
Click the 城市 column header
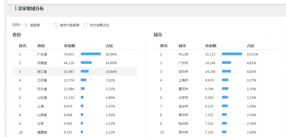[x=182, y=46]
